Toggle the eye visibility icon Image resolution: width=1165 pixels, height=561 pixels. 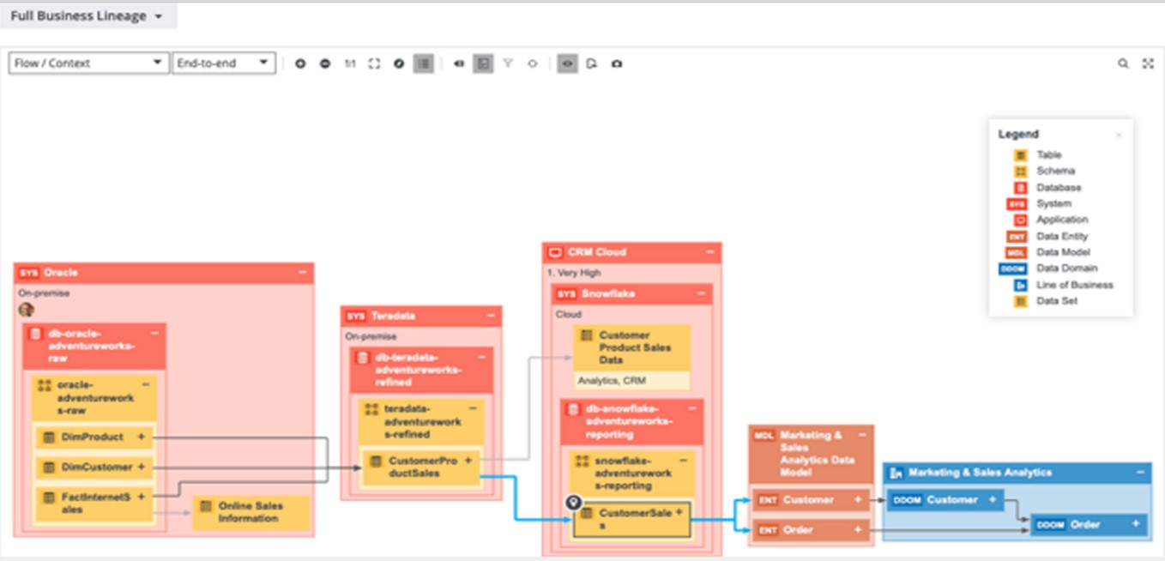[568, 63]
